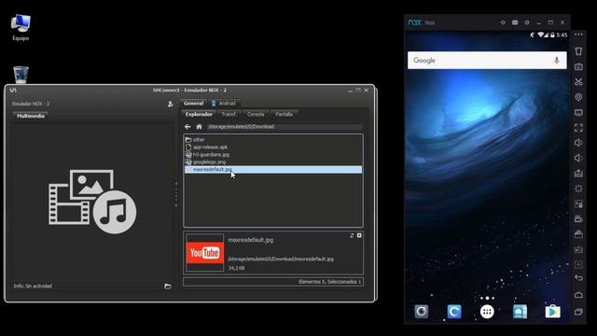The height and width of the screenshot is (336, 597).
Task: Open the camera app in Nox dock
Action: 422,312
